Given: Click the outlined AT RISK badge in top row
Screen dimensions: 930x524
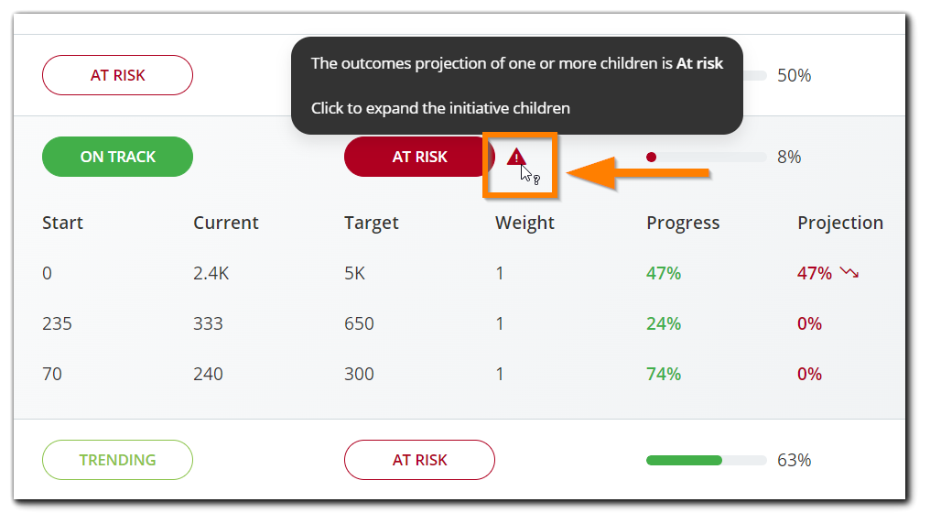Looking at the screenshot, I should tap(117, 75).
